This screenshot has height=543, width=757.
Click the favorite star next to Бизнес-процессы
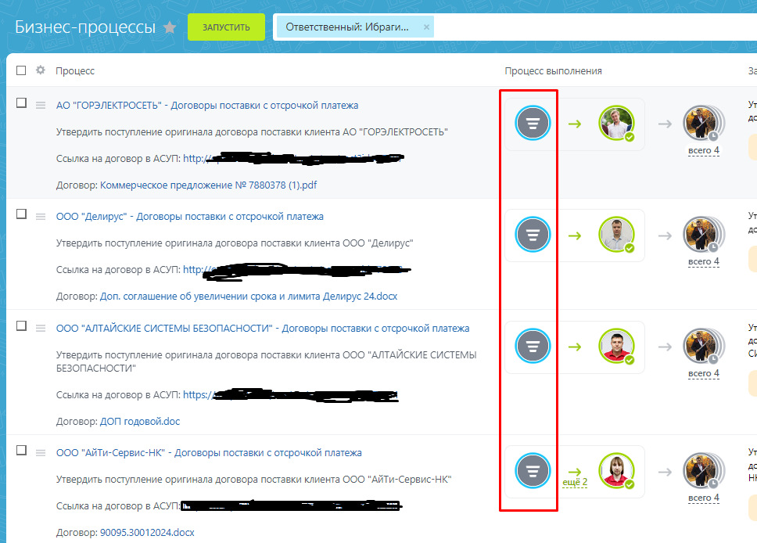click(x=170, y=27)
